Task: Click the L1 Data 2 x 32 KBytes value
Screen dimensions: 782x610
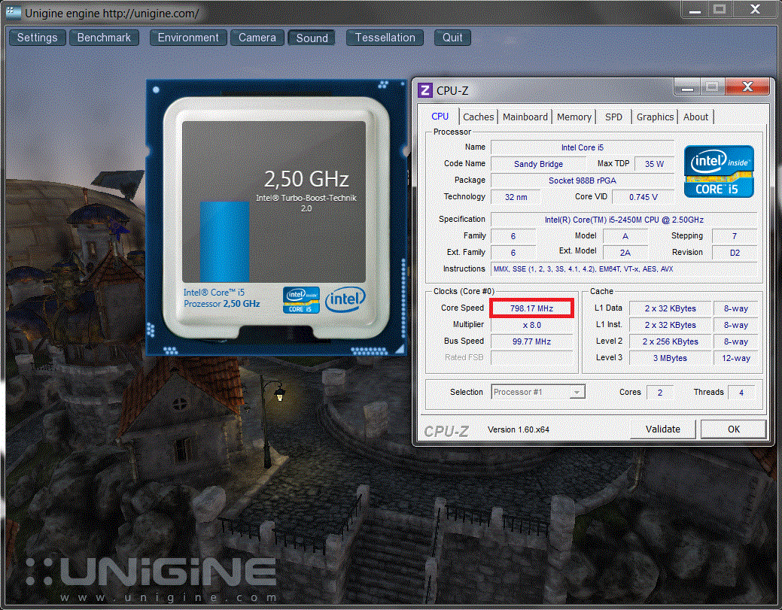Action: pyautogui.click(x=670, y=308)
